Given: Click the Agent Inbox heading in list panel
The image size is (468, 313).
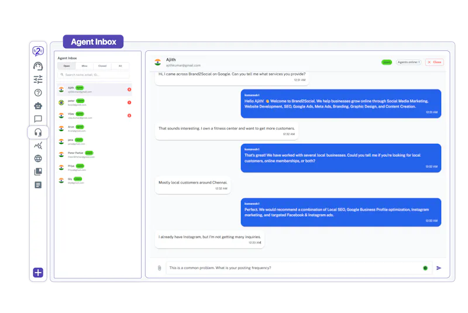Looking at the screenshot, I should pos(67,58).
